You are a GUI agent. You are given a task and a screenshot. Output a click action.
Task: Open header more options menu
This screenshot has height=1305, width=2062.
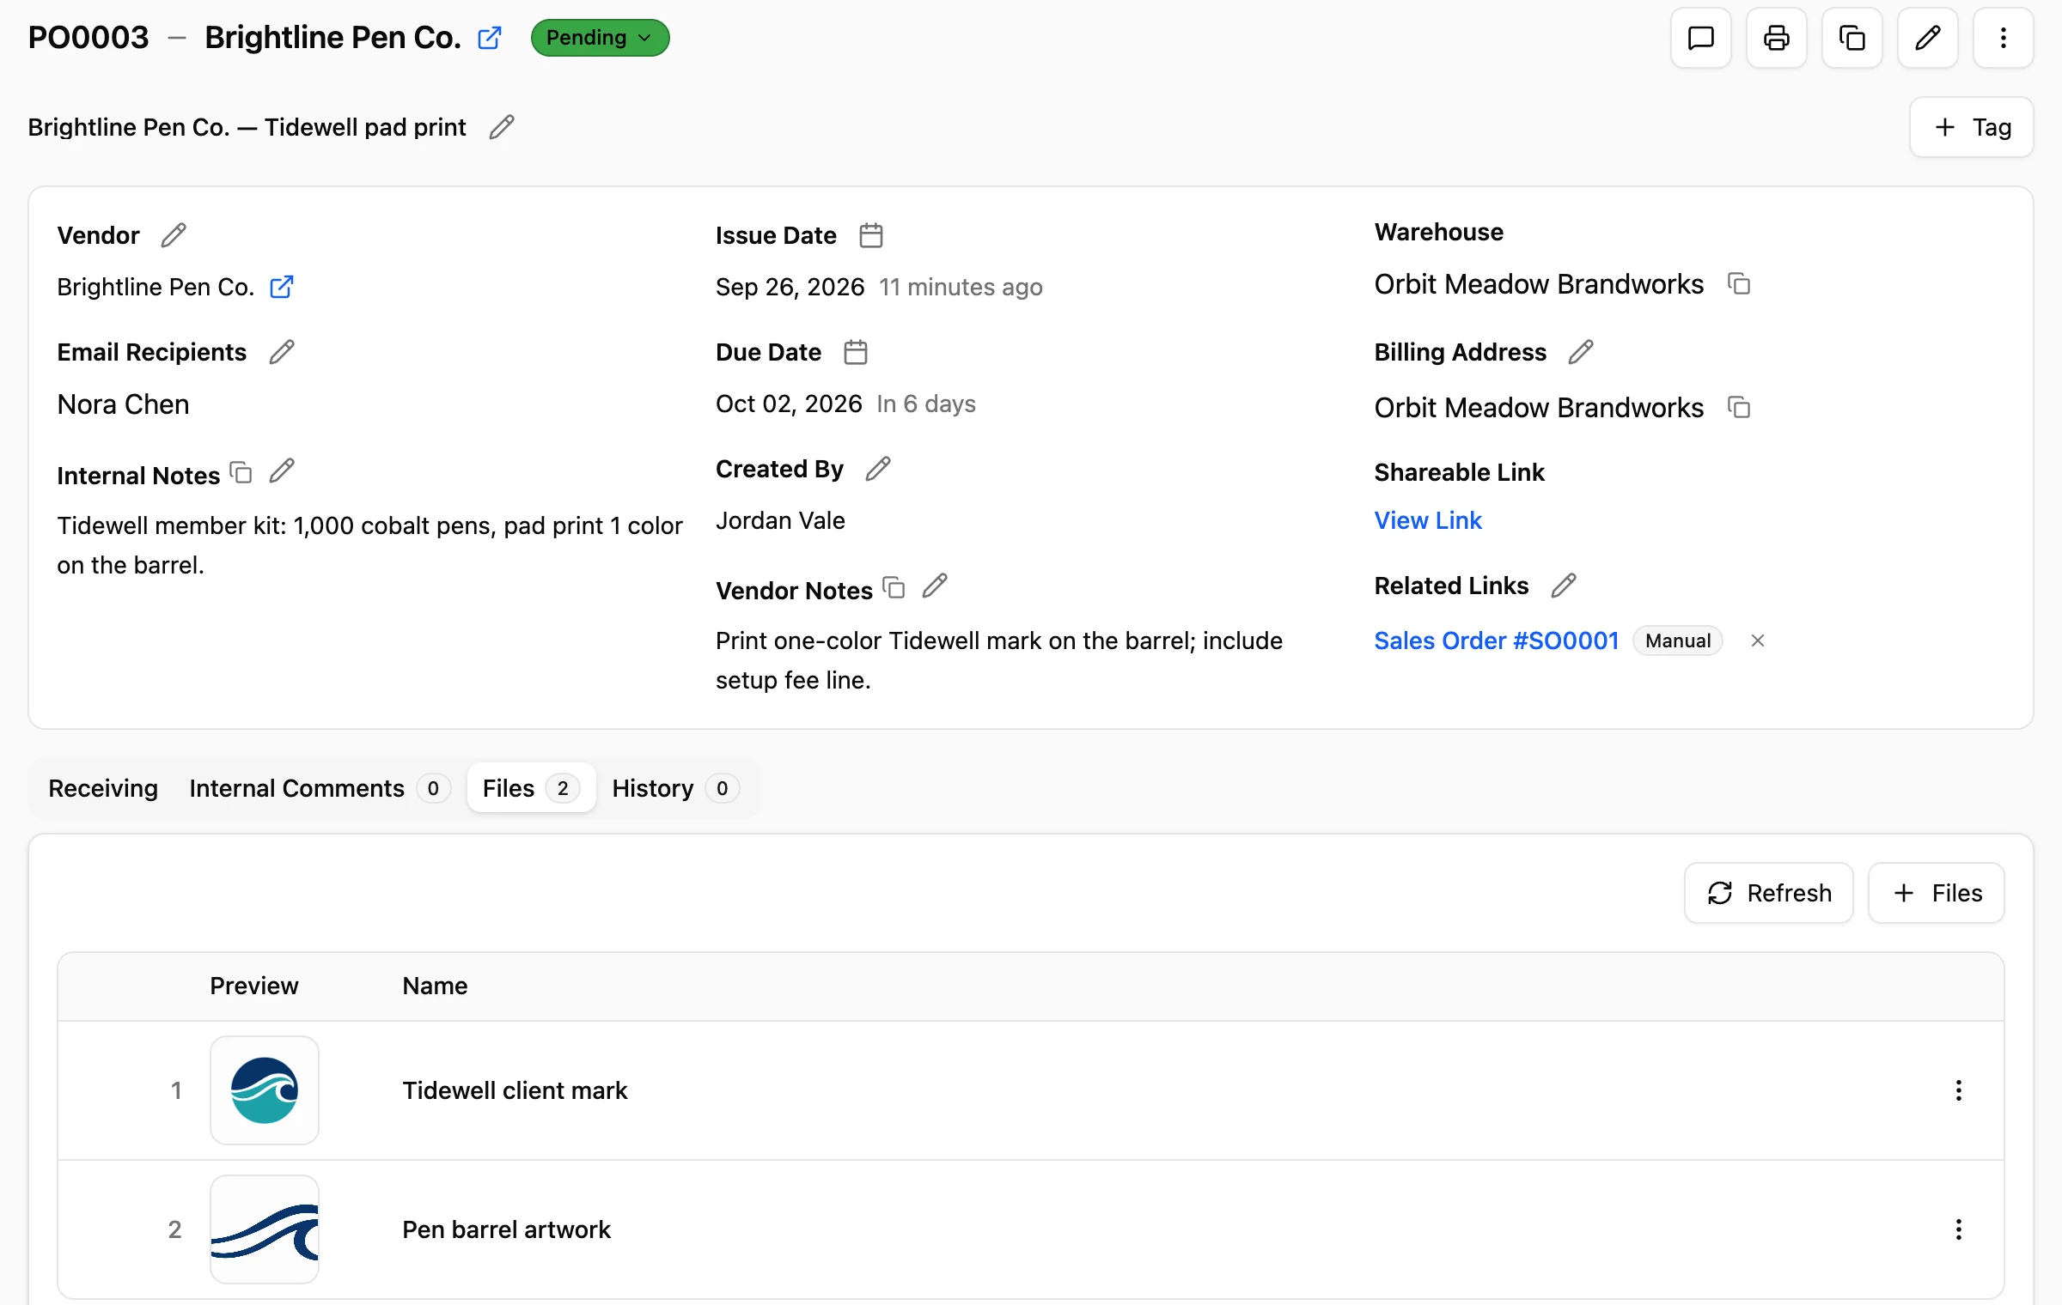point(2003,38)
